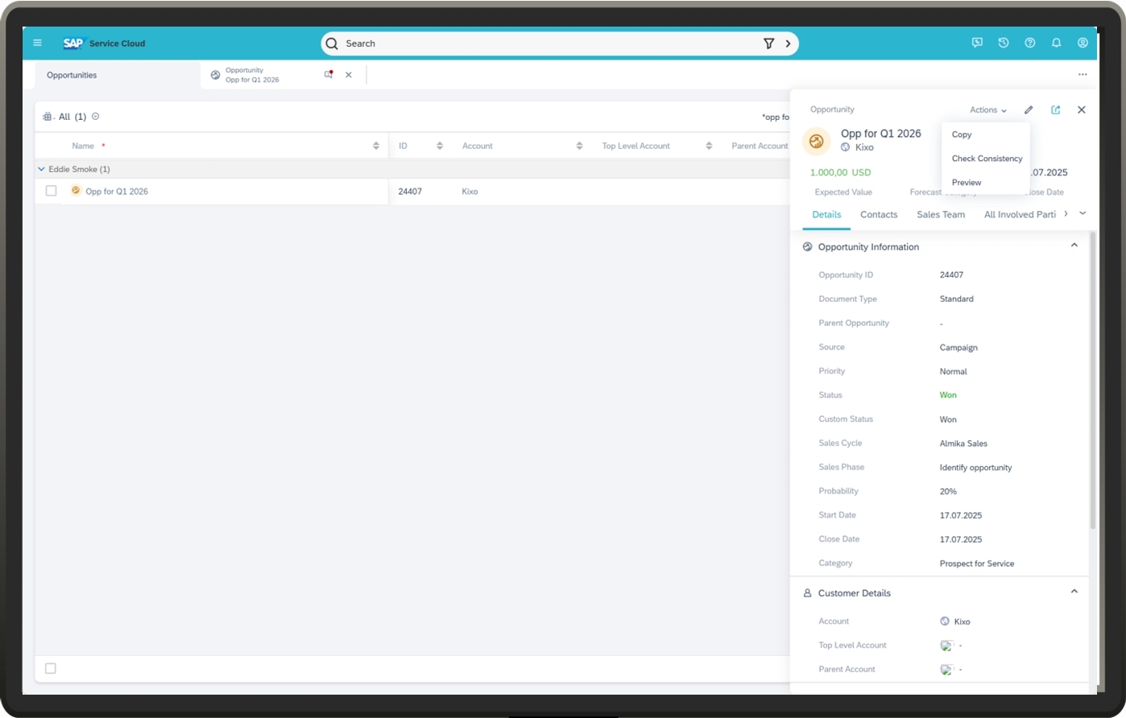The image size is (1126, 718).
Task: Click the Prospect for Service category value
Action: [x=977, y=563]
